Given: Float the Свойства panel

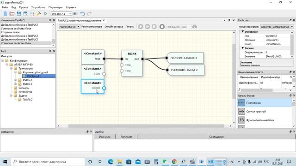Looking at the screenshot, I should 290,20.
